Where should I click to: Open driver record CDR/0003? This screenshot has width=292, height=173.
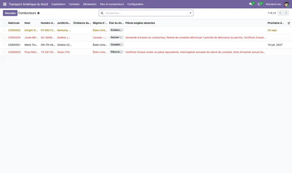14,52
